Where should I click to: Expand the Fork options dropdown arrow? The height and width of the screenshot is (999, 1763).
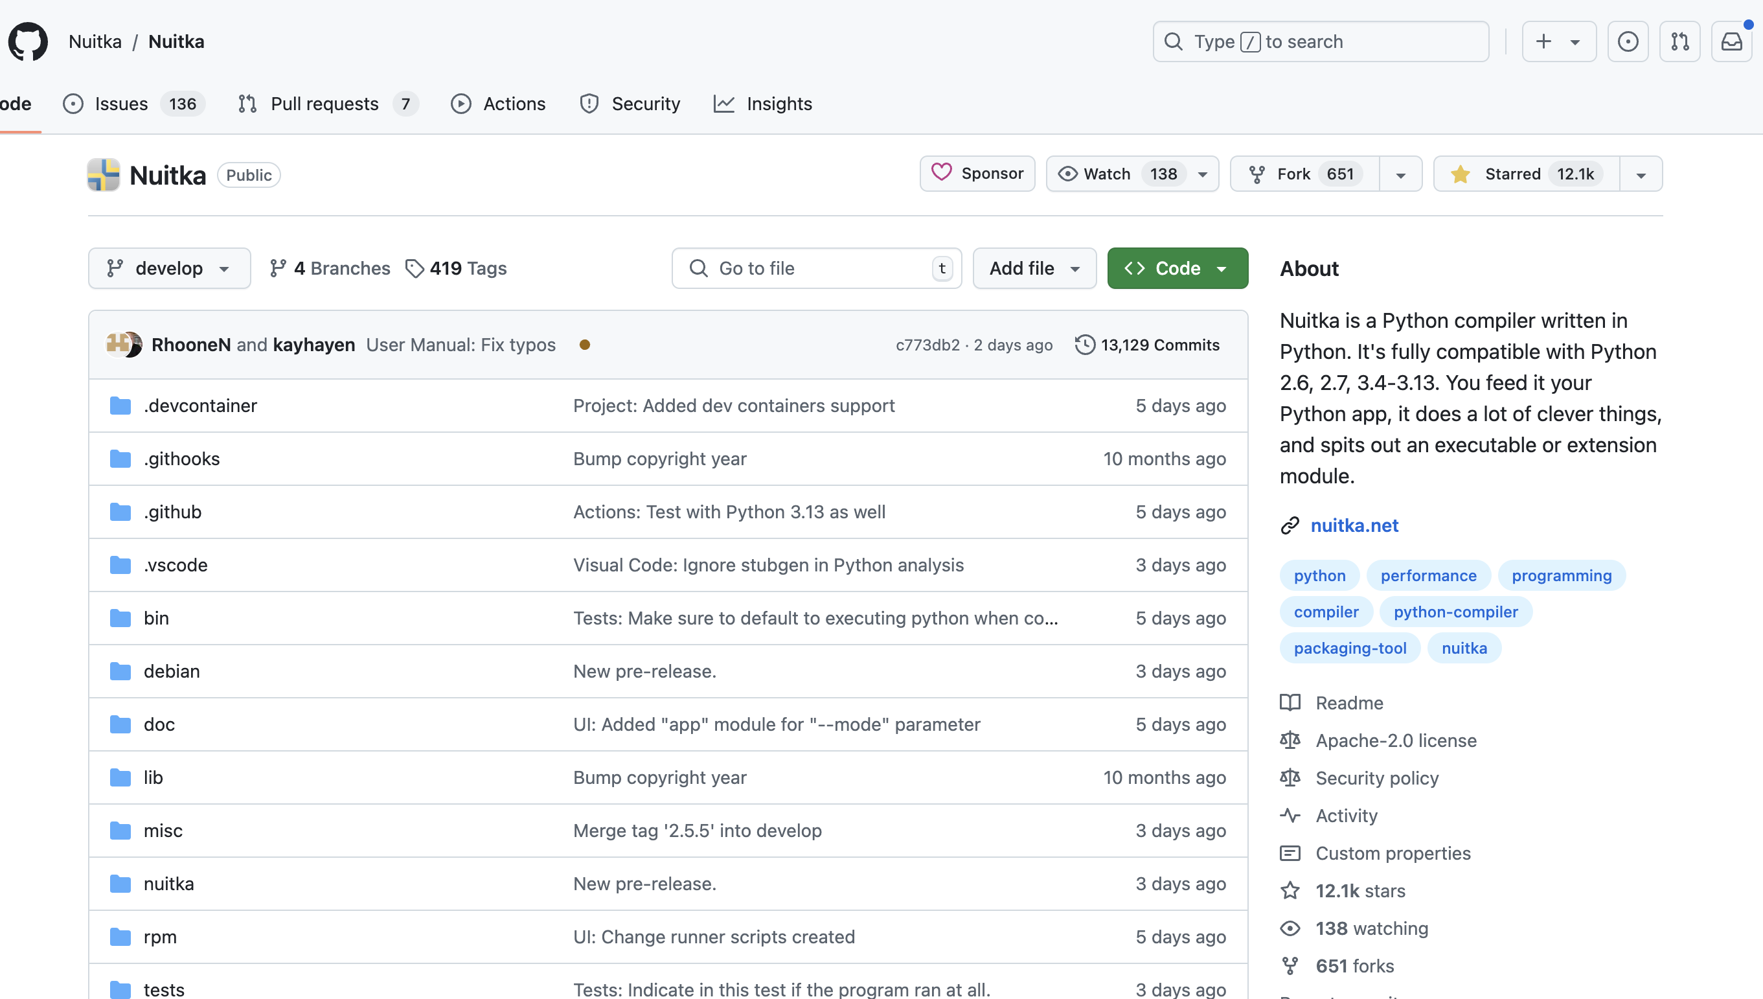[x=1400, y=174]
